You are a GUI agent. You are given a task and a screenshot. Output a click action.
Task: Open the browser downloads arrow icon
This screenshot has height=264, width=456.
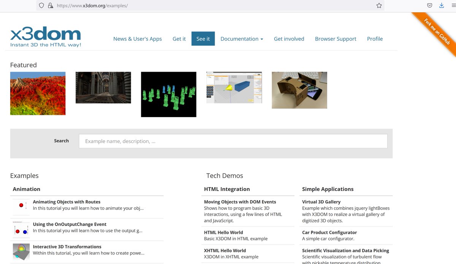(x=442, y=6)
